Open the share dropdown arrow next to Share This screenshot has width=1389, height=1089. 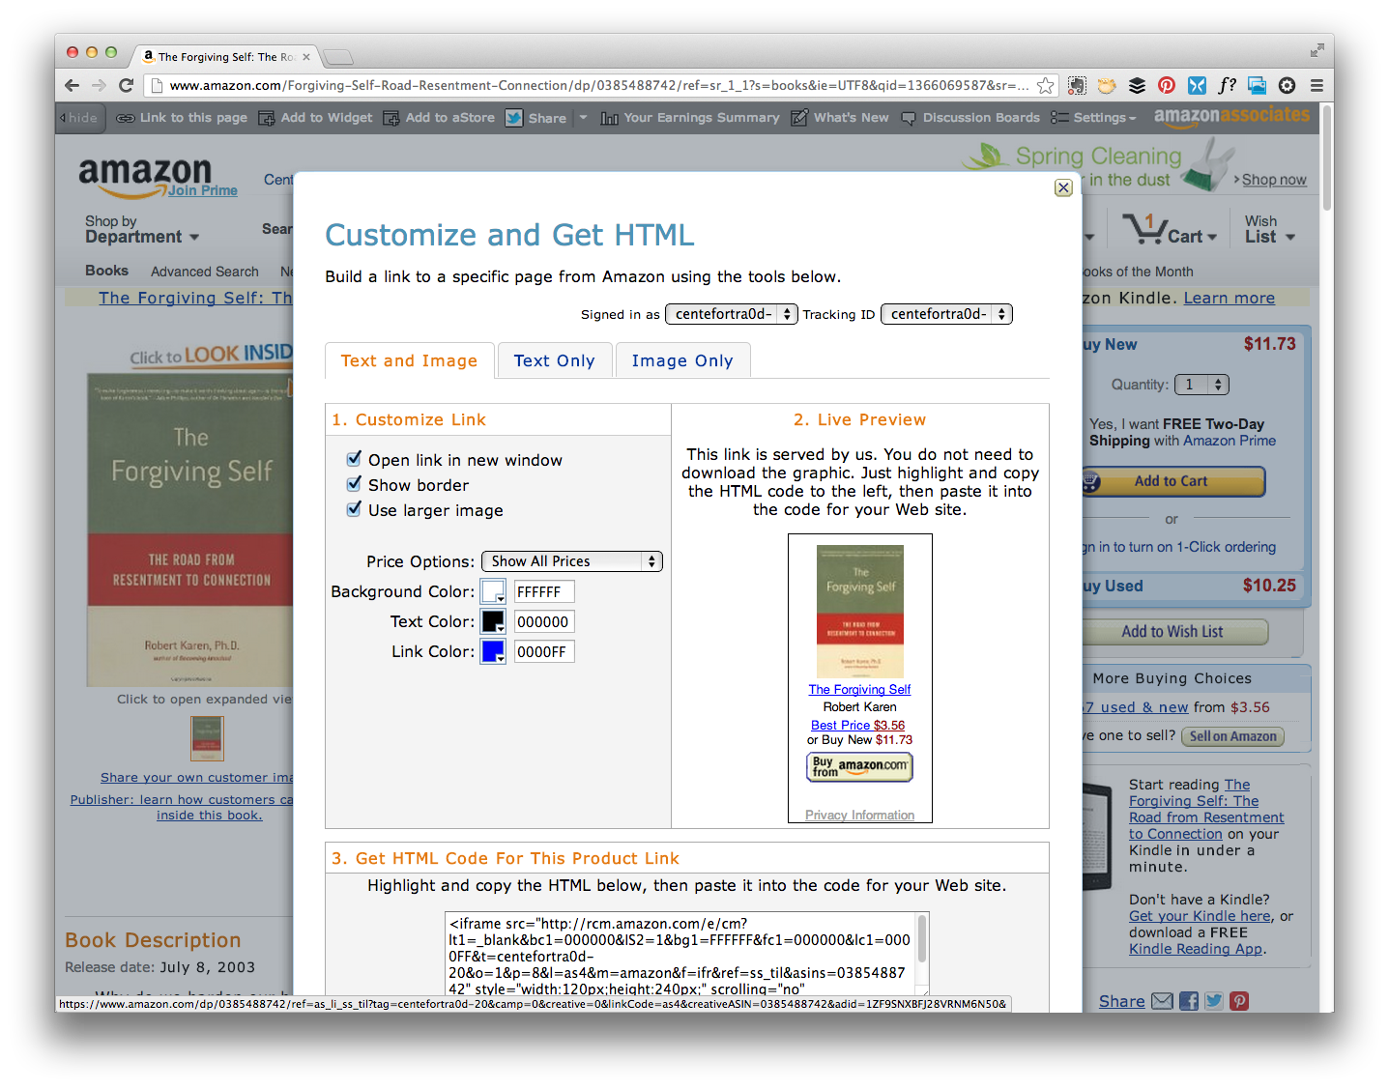pos(583,118)
